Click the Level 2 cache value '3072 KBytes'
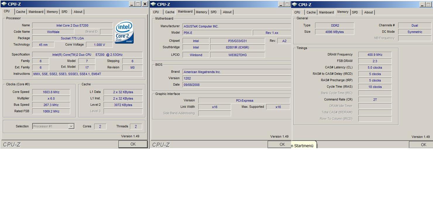 tap(123, 105)
